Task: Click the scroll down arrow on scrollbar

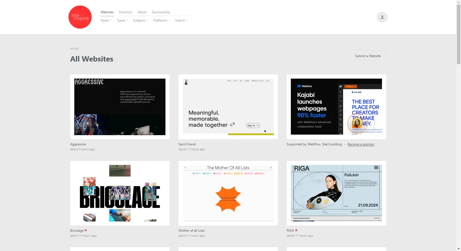Action: pos(459,249)
